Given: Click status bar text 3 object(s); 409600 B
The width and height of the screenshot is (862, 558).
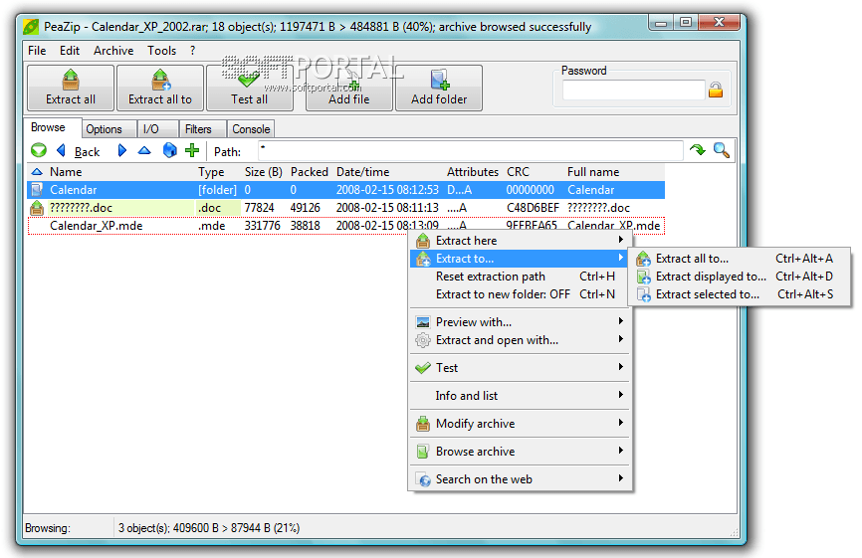Looking at the screenshot, I should (209, 528).
